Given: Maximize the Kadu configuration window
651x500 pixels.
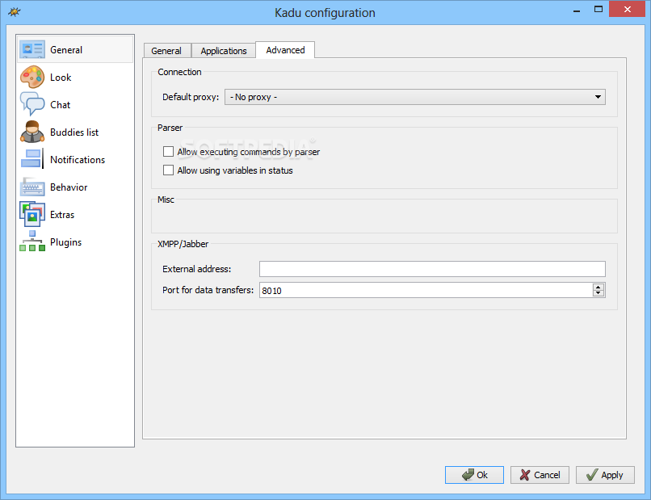Looking at the screenshot, I should (598, 9).
